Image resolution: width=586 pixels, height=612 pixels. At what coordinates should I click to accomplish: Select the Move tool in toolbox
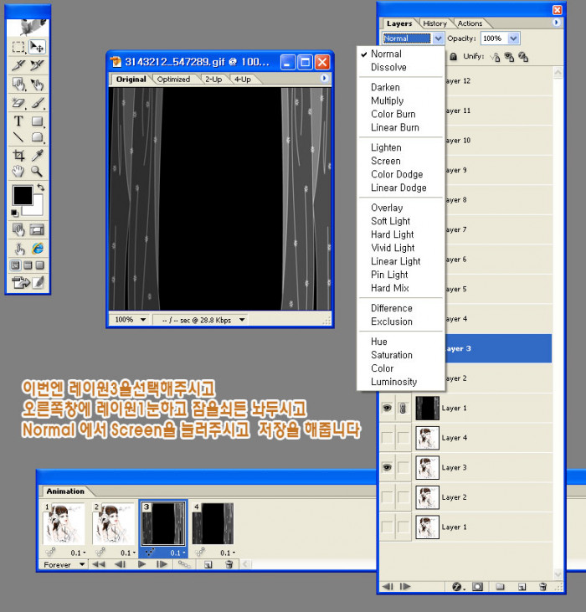38,46
